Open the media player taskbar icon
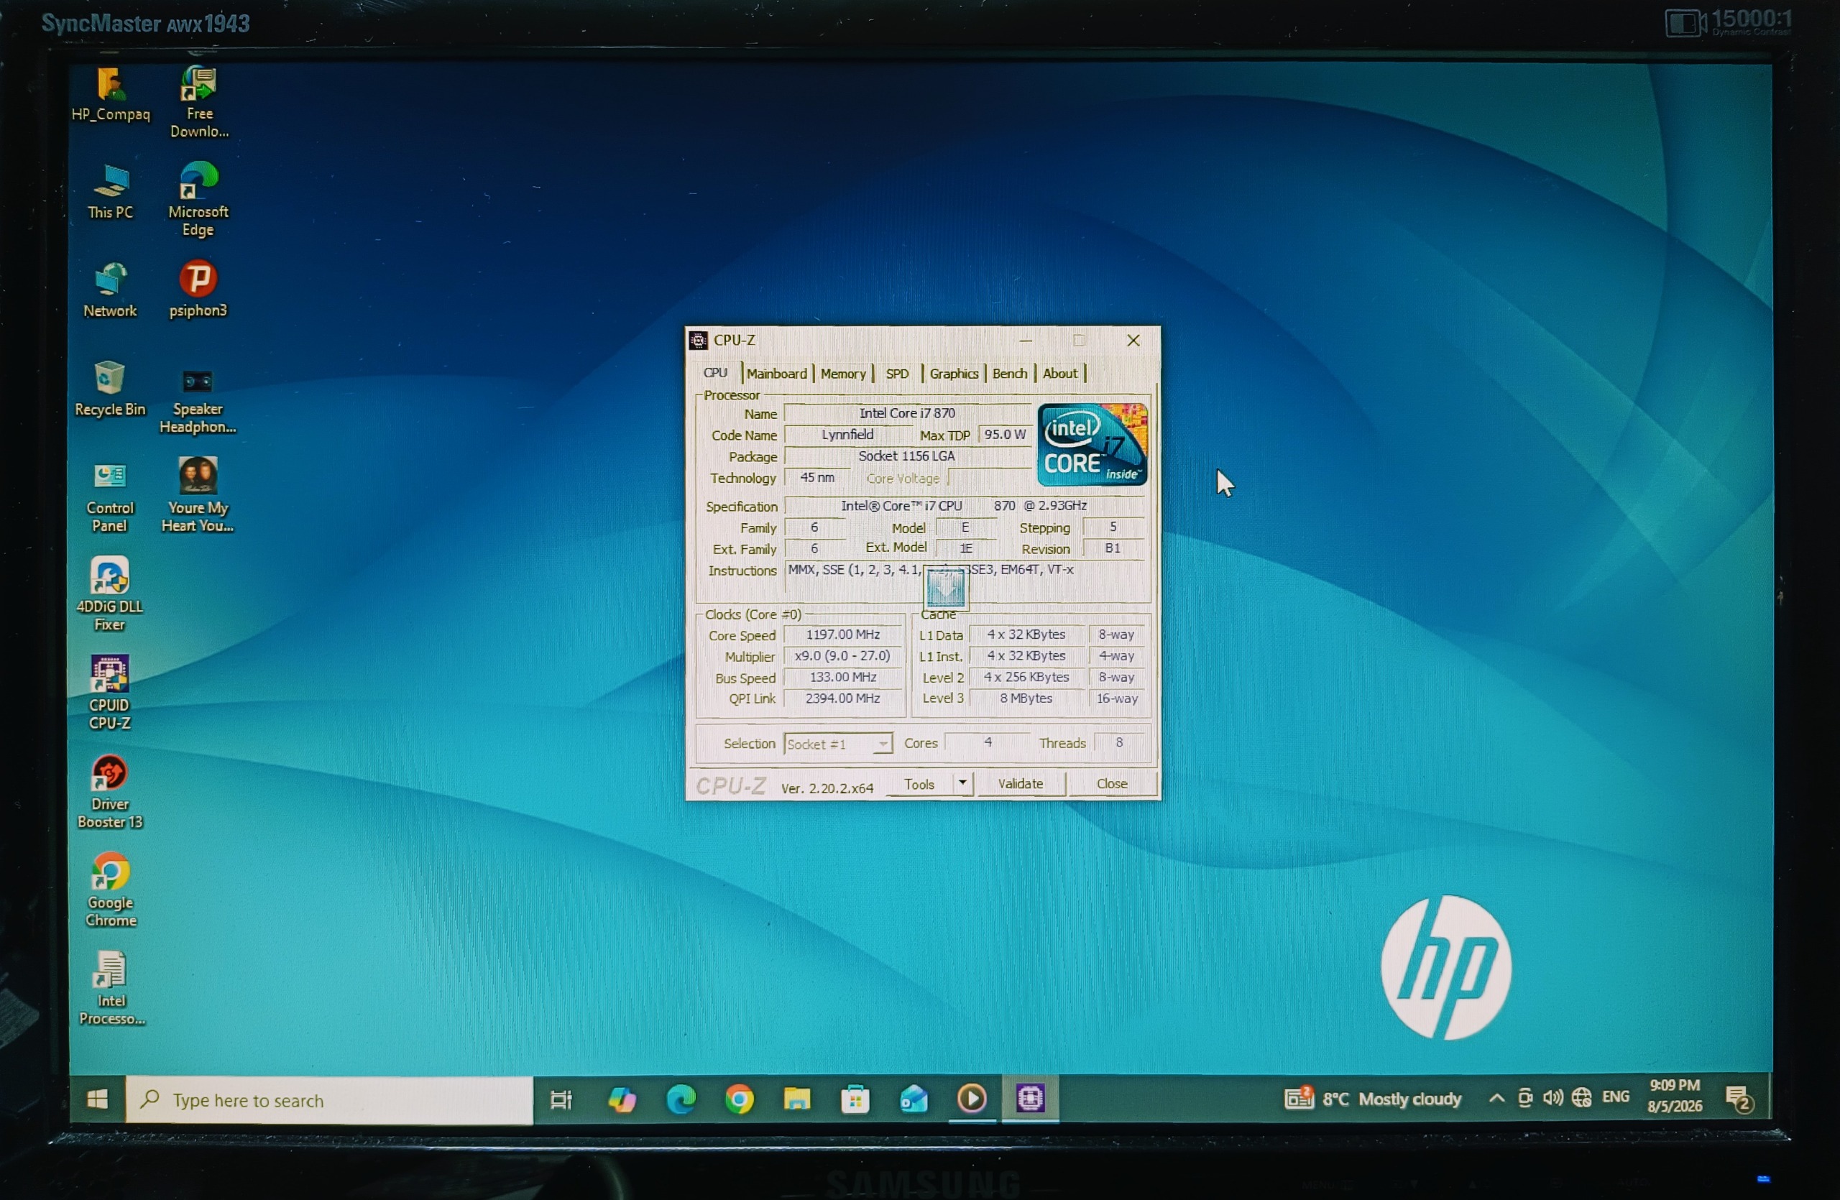The height and width of the screenshot is (1200, 1840). tap(972, 1099)
